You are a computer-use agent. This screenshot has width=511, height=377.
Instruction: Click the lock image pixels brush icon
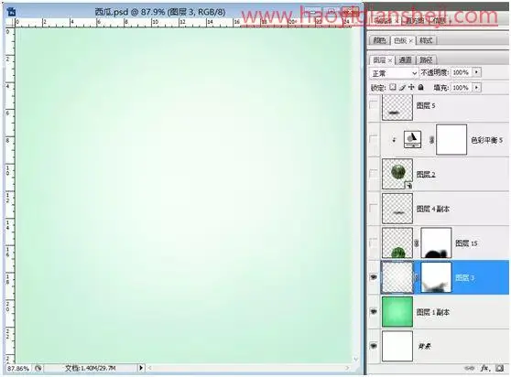(402, 87)
